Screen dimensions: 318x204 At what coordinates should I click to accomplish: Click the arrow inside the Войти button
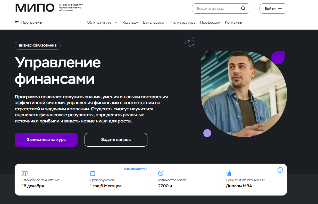280,8
